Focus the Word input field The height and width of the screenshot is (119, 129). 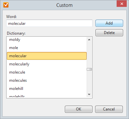click(49, 23)
